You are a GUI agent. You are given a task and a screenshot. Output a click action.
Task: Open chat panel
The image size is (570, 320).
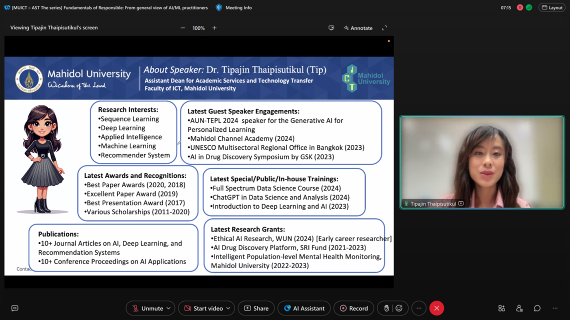(537, 308)
